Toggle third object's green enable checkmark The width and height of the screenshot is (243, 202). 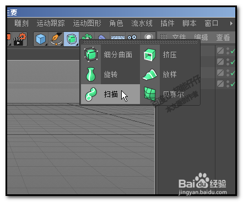233,73
